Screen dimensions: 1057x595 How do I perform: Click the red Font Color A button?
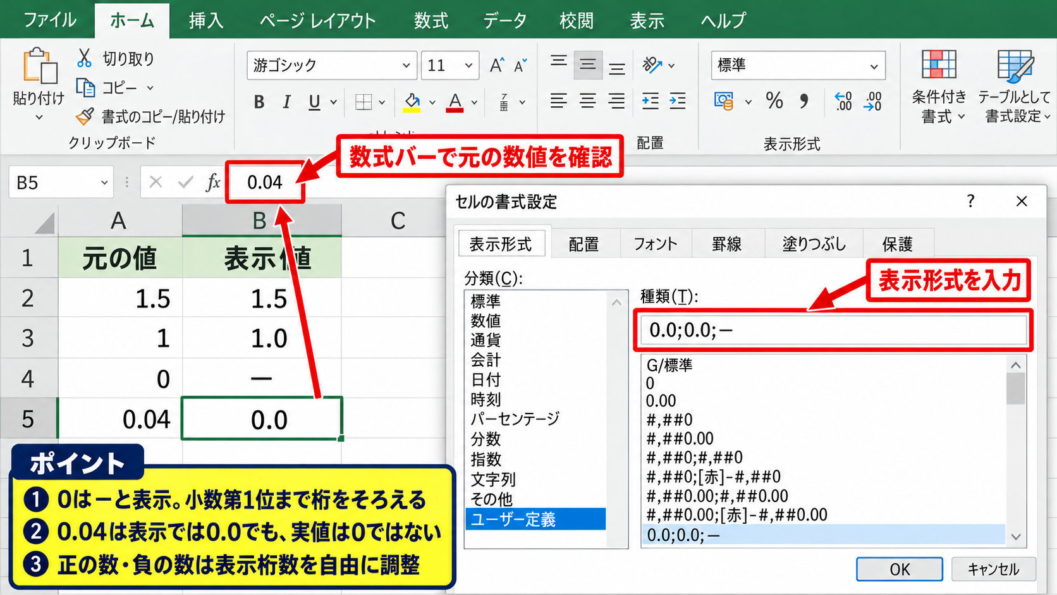click(x=455, y=102)
